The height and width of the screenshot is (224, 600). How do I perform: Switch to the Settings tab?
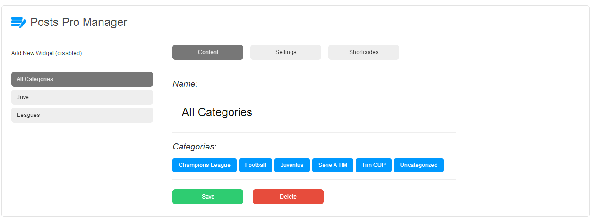tap(286, 52)
